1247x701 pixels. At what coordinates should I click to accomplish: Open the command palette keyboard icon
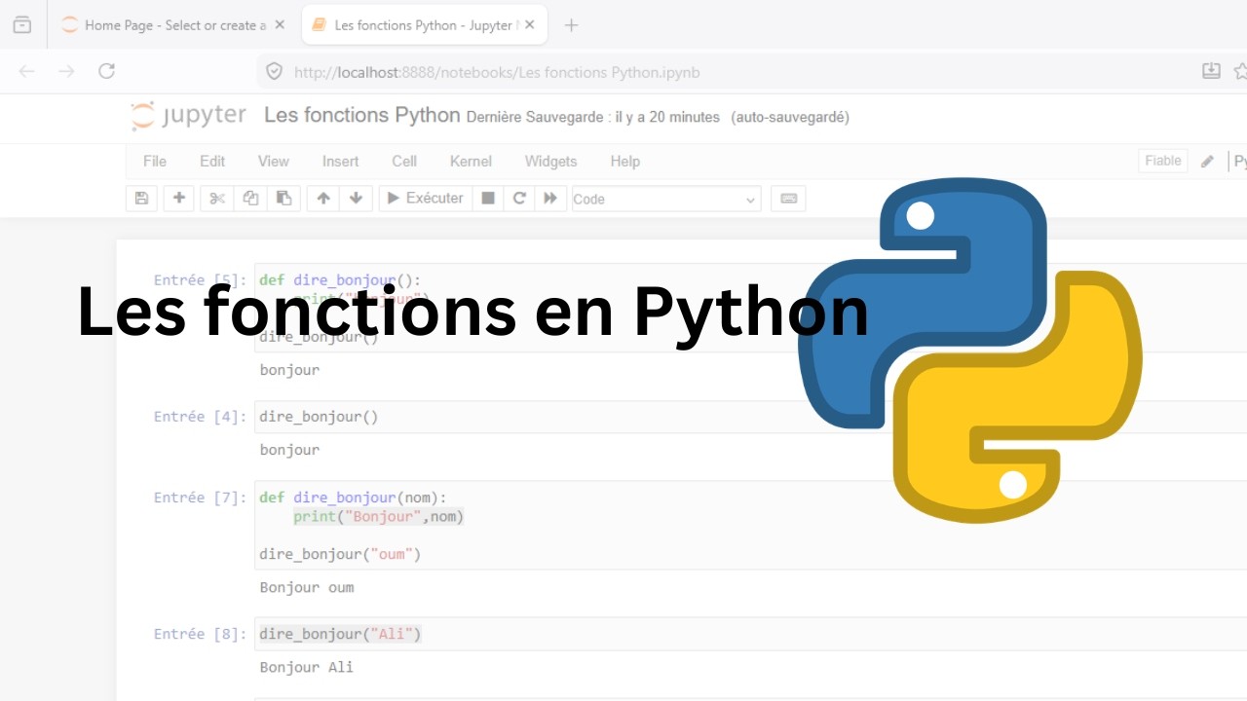point(789,199)
